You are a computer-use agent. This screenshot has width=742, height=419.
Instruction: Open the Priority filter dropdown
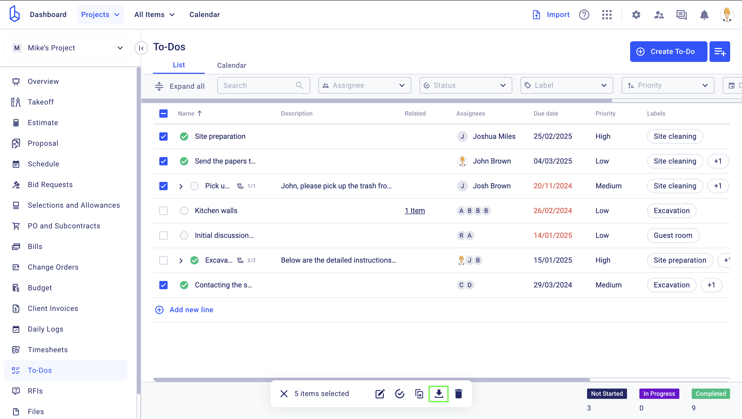[x=668, y=85]
